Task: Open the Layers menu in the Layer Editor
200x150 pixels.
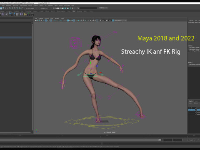Action: click(x=190, y=103)
